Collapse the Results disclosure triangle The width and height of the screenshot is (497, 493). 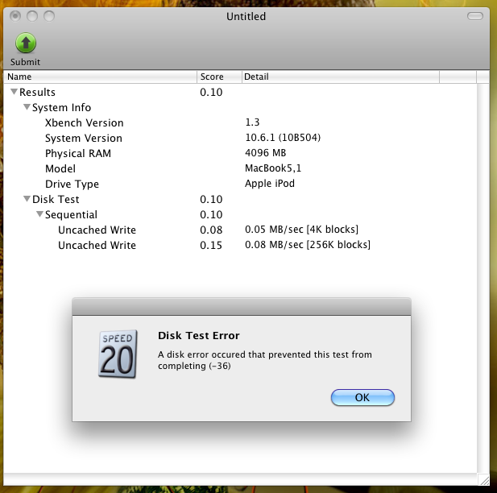(14, 92)
